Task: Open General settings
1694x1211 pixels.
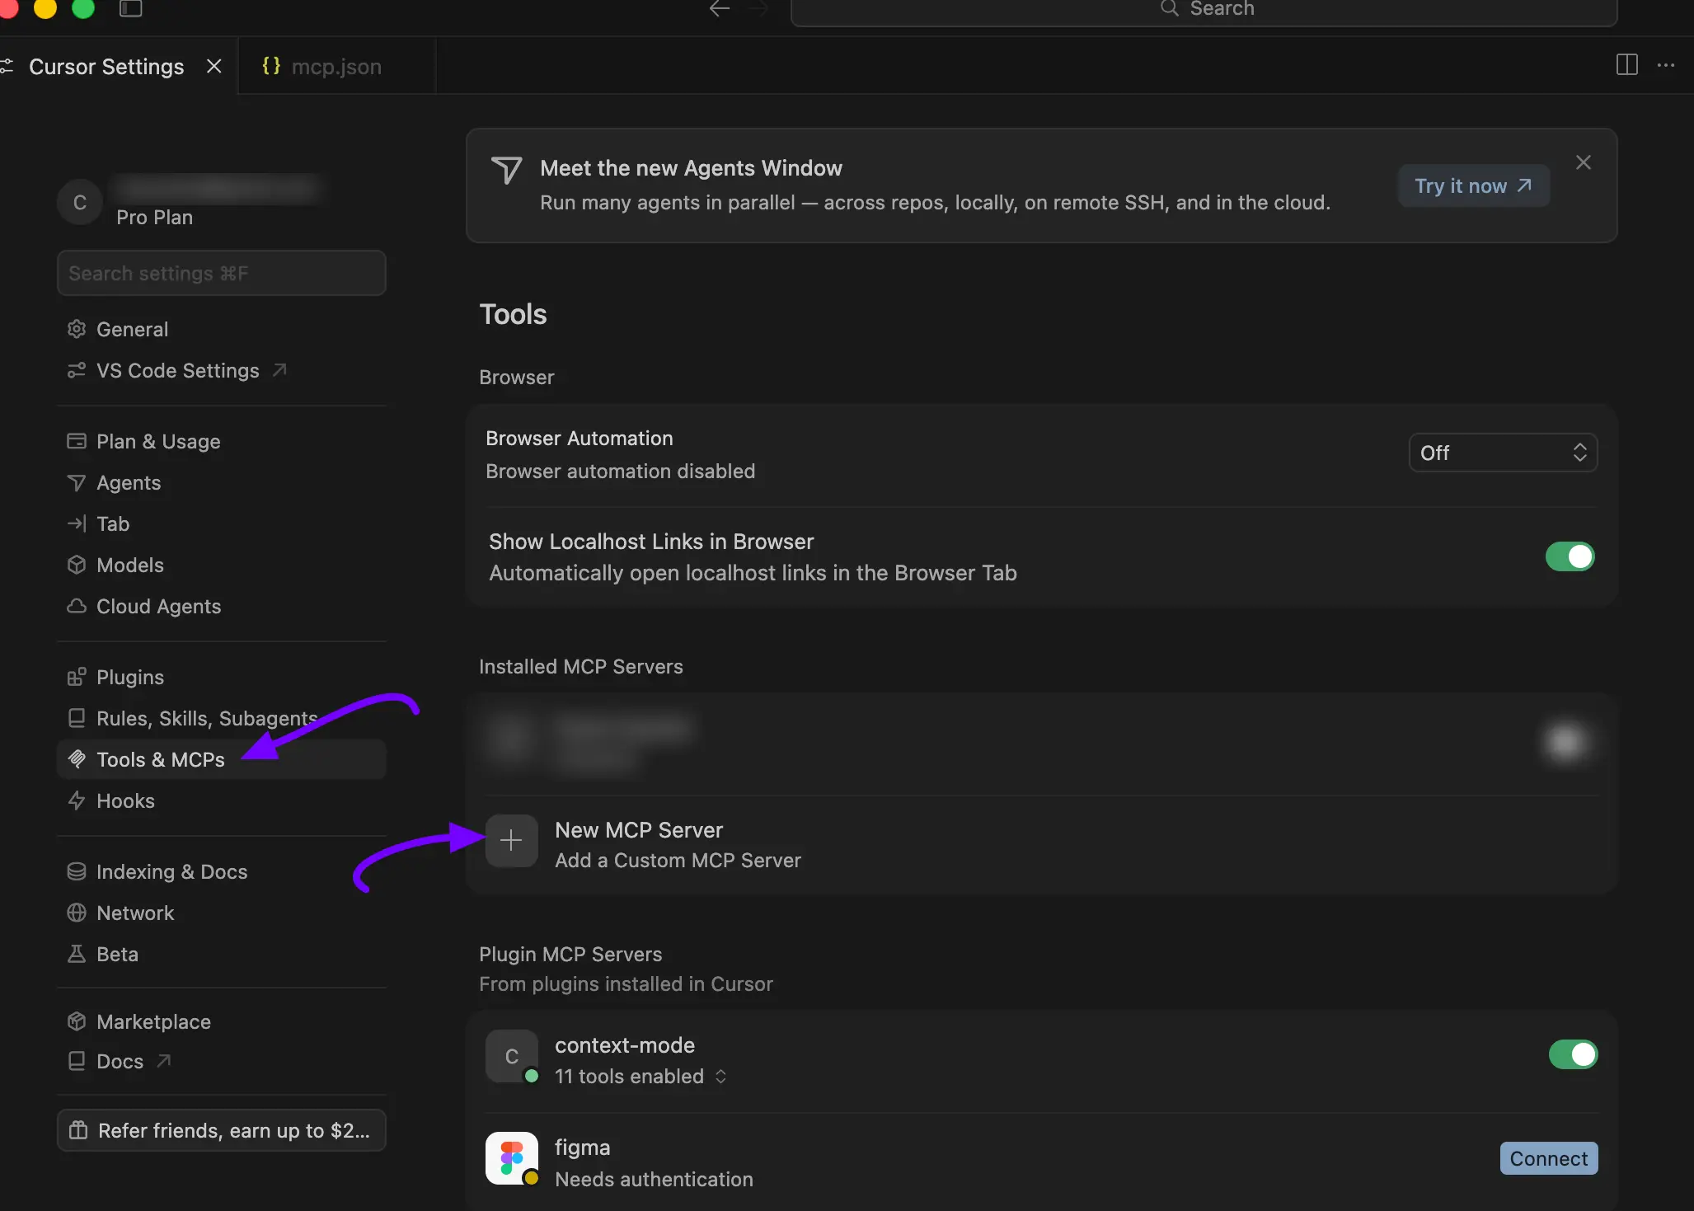Action: click(132, 329)
